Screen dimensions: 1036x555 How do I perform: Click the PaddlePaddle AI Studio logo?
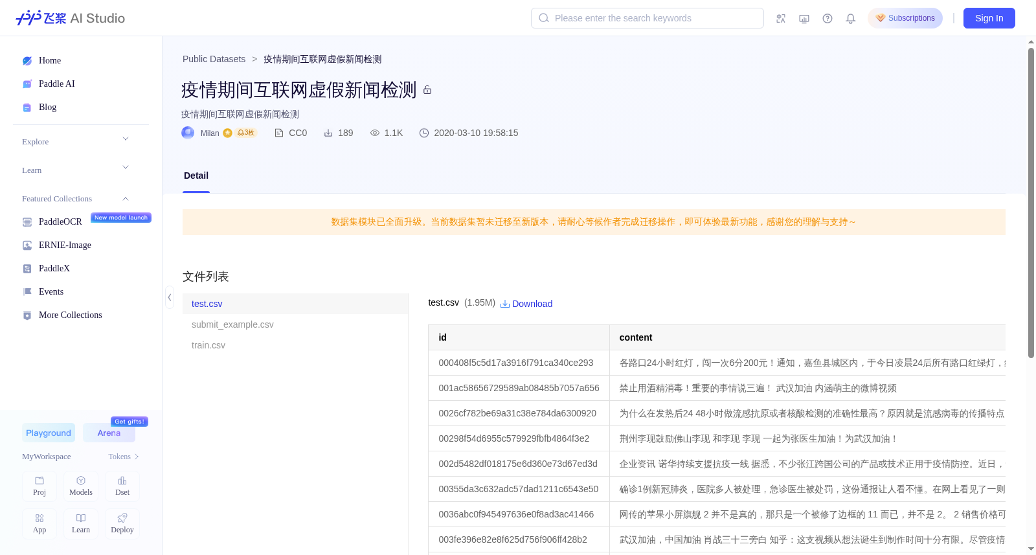[70, 18]
